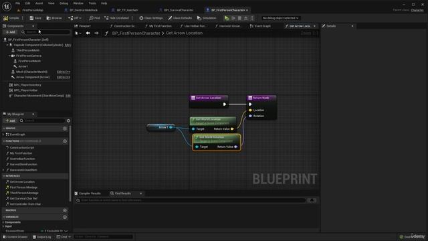Expand the HarvestGroundItem function

(3, 170)
